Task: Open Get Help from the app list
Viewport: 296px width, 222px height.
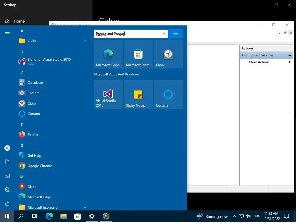Action: (x=52, y=155)
